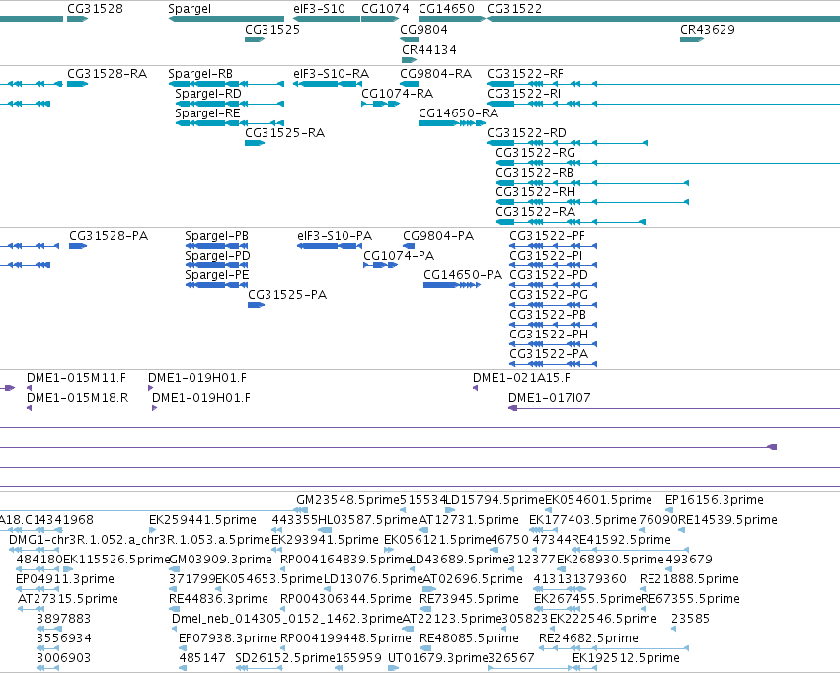Click the CG9804 gene label
This screenshot has height=673, width=840.
coord(423,29)
